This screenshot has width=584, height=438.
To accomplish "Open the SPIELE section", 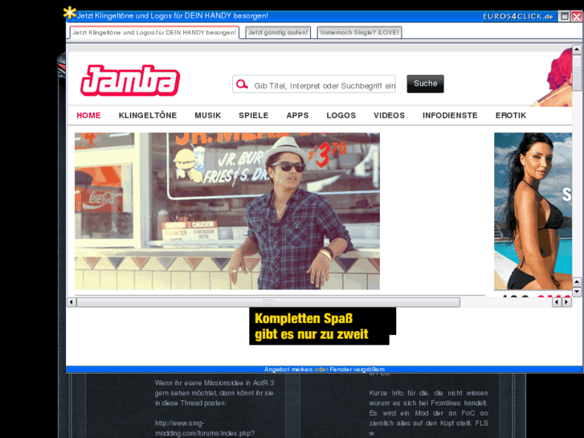I will pyautogui.click(x=253, y=116).
